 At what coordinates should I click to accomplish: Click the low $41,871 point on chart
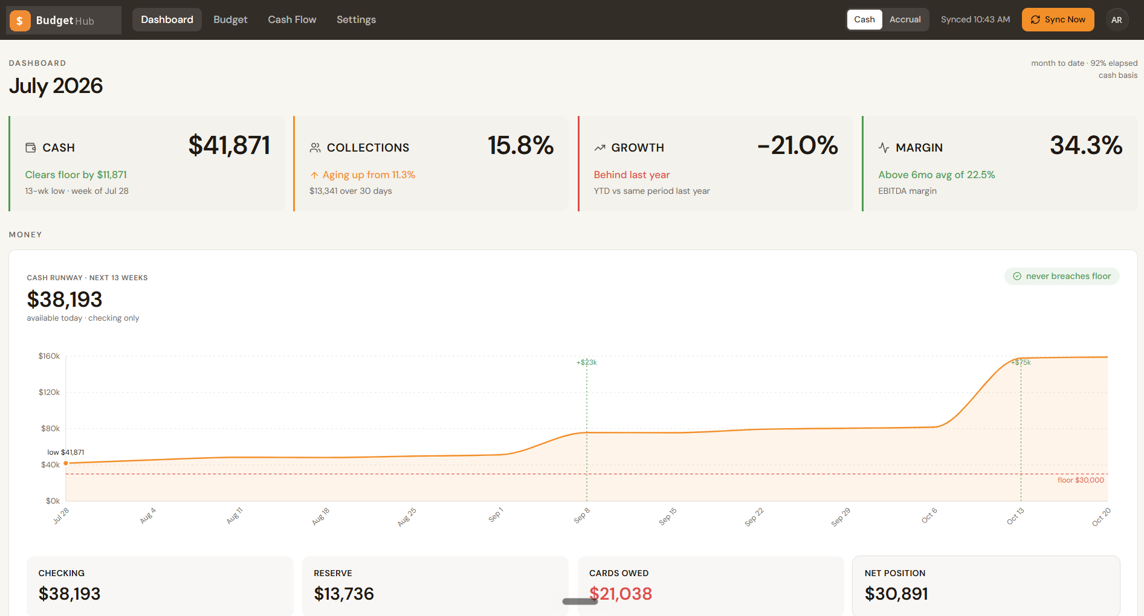coord(66,463)
